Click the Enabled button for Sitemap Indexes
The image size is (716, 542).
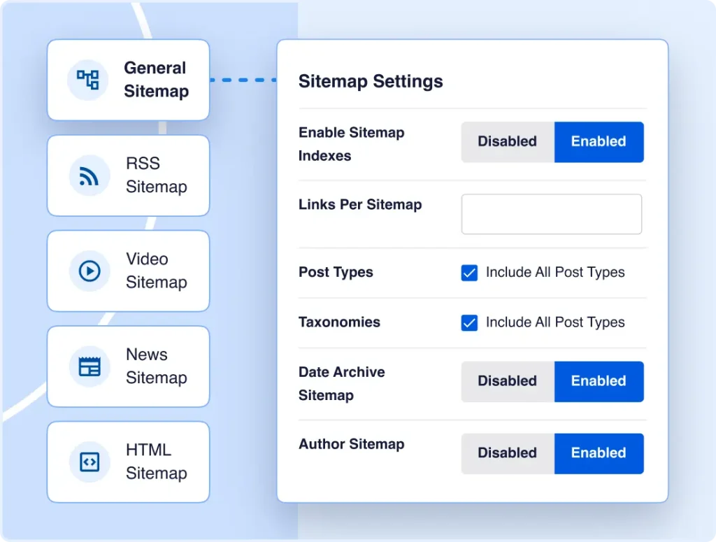tap(599, 141)
